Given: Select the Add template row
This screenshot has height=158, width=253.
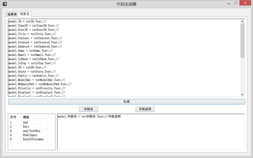Looking at the screenshot, I should tap(32, 122).
